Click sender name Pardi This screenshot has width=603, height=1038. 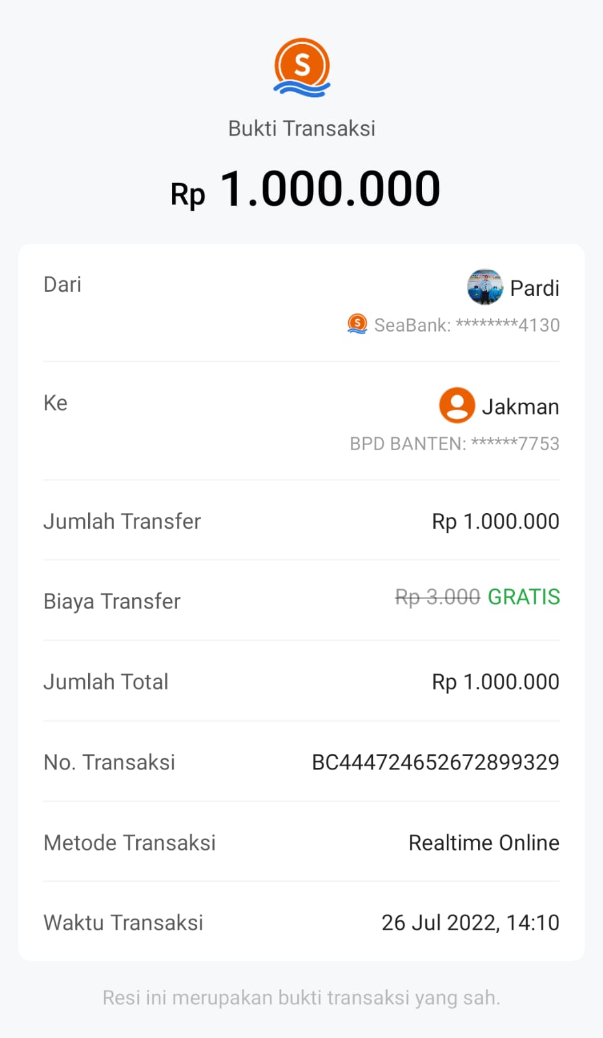(x=534, y=288)
